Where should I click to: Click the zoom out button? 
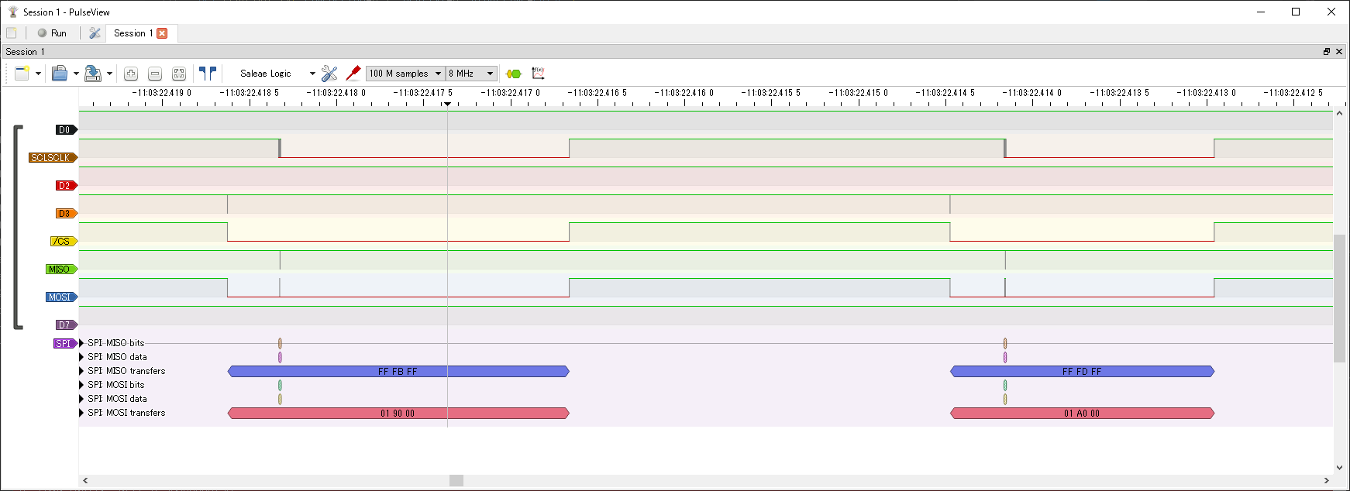[x=155, y=74]
